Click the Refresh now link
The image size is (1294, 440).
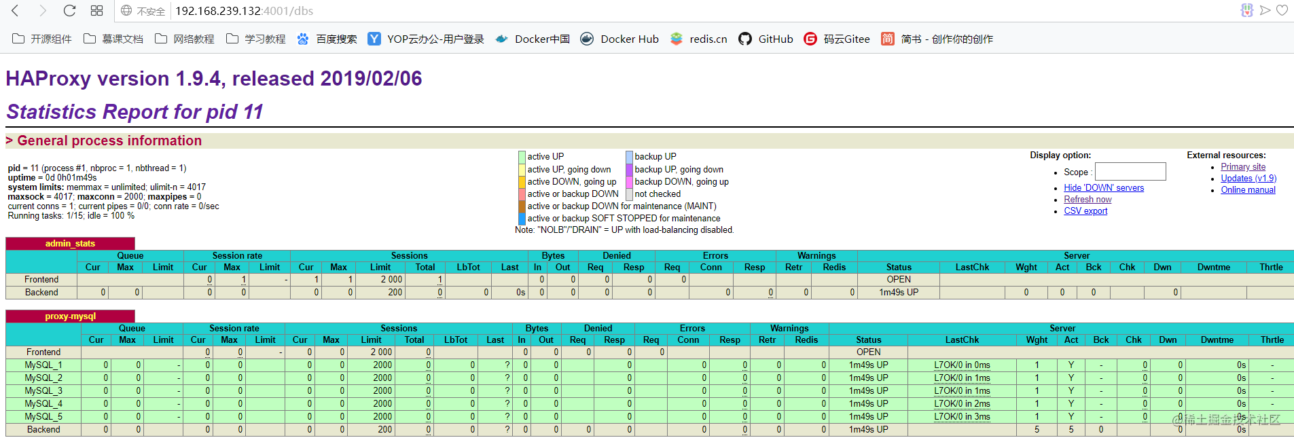pyautogui.click(x=1088, y=200)
